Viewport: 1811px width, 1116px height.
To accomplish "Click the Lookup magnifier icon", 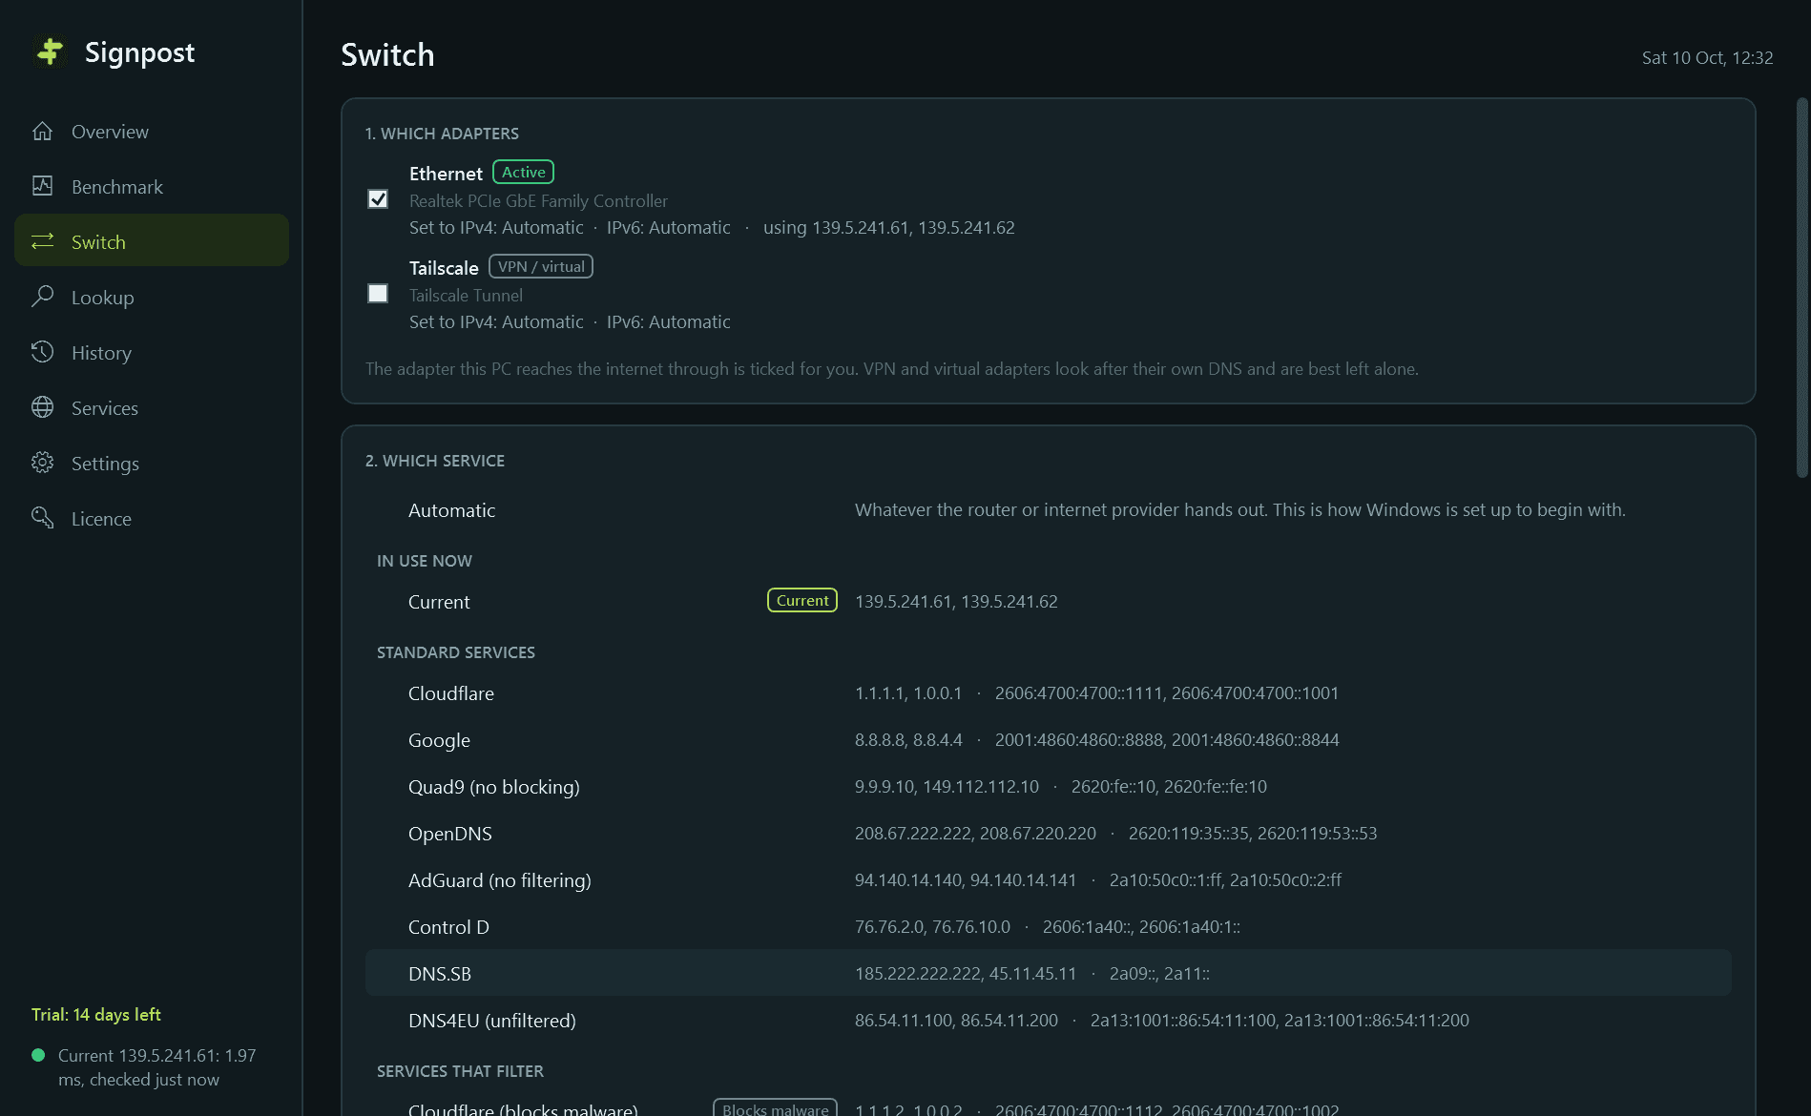I will coord(42,297).
